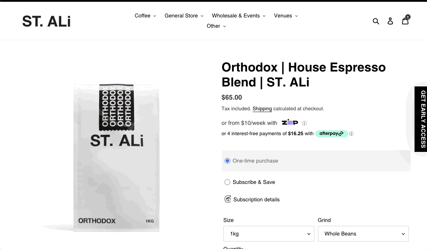Viewport: 427px width, 249px height.
Task: Click the Afterpay logo badge
Action: pyautogui.click(x=331, y=134)
